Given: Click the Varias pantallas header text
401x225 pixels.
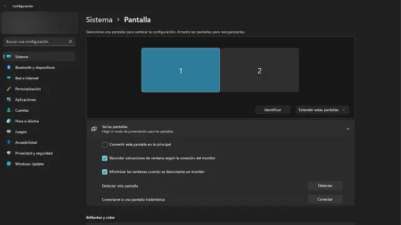Looking at the screenshot, I should pyautogui.click(x=115, y=127).
